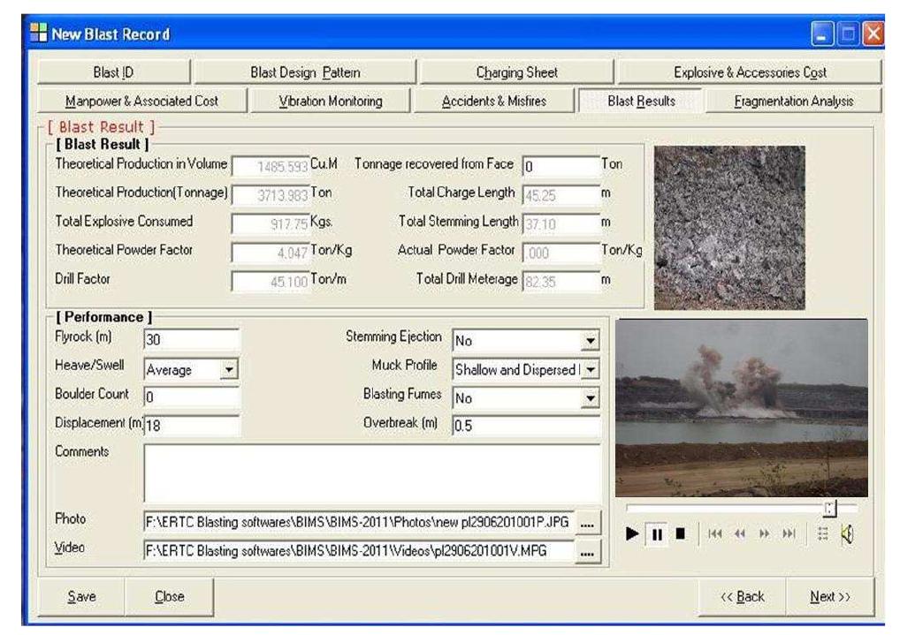The width and height of the screenshot is (900, 635).
Task: Maximize the New Blast Record window
Action: [x=848, y=34]
